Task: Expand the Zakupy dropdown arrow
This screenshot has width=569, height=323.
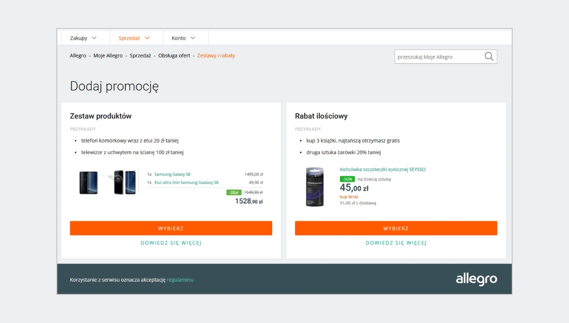Action: 94,38
